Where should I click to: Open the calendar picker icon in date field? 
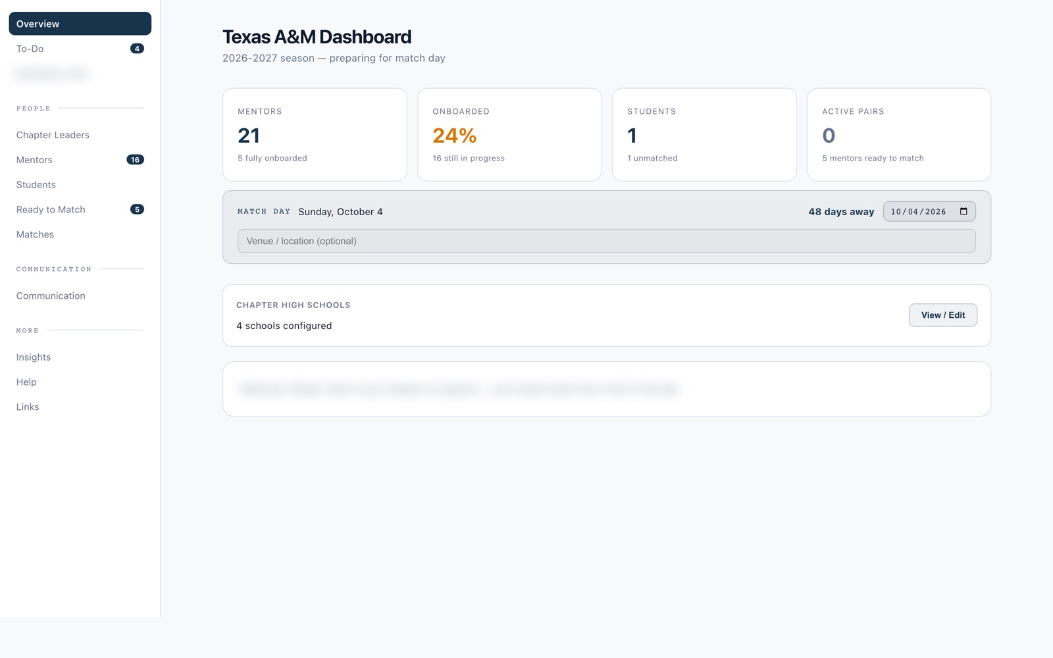pos(963,211)
